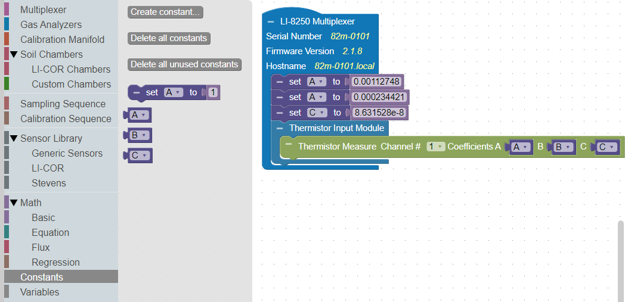
Task: Open Coefficient A constant dropdown in Thermistor Measure
Action: [521, 147]
